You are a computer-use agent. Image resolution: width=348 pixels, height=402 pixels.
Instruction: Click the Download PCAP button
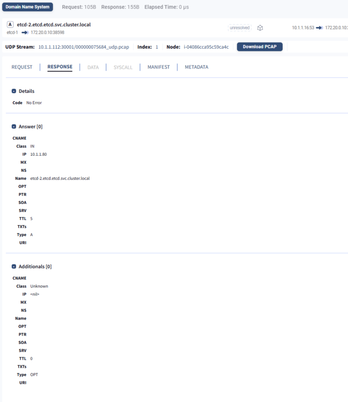260,47
